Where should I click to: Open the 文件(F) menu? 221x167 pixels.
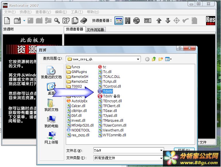pyautogui.click(x=10, y=12)
